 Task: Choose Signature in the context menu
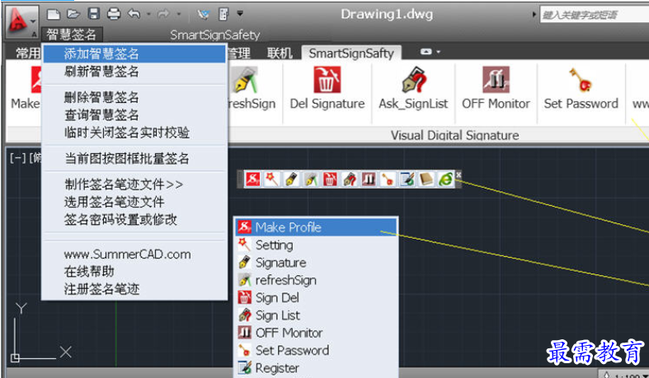point(317,263)
